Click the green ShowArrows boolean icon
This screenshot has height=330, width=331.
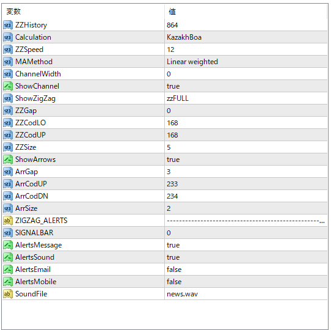8,159
